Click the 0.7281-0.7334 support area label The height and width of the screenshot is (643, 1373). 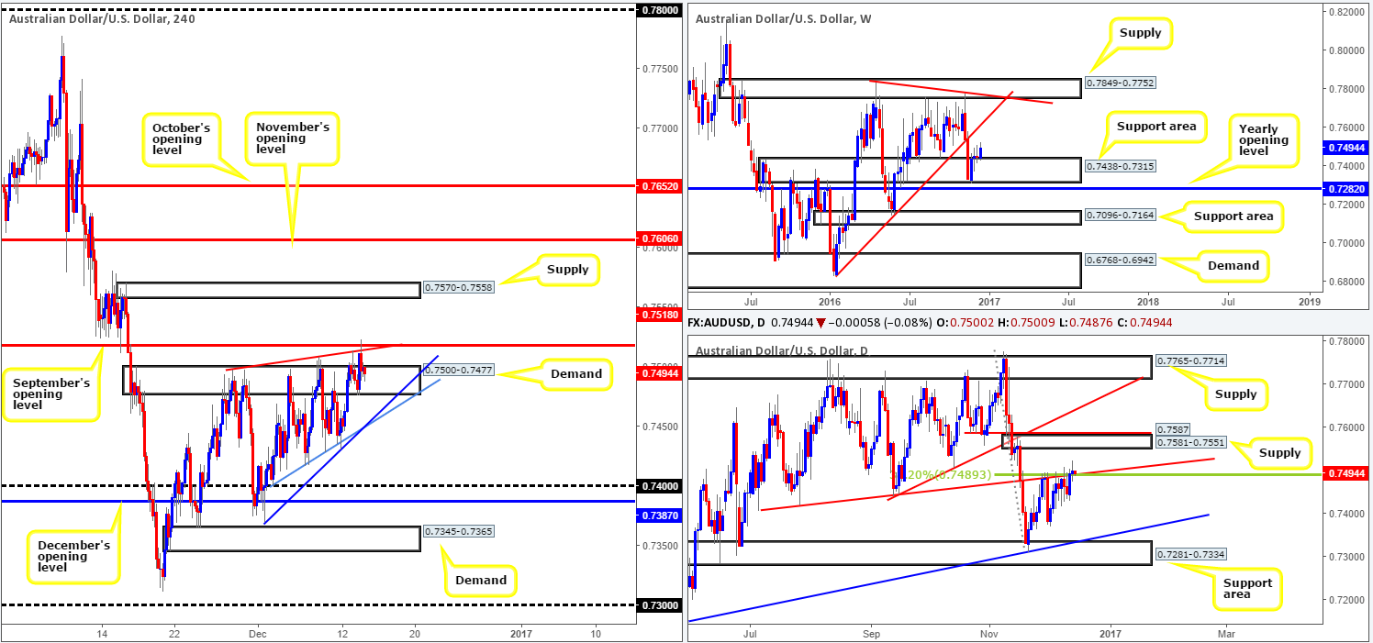1192,552
